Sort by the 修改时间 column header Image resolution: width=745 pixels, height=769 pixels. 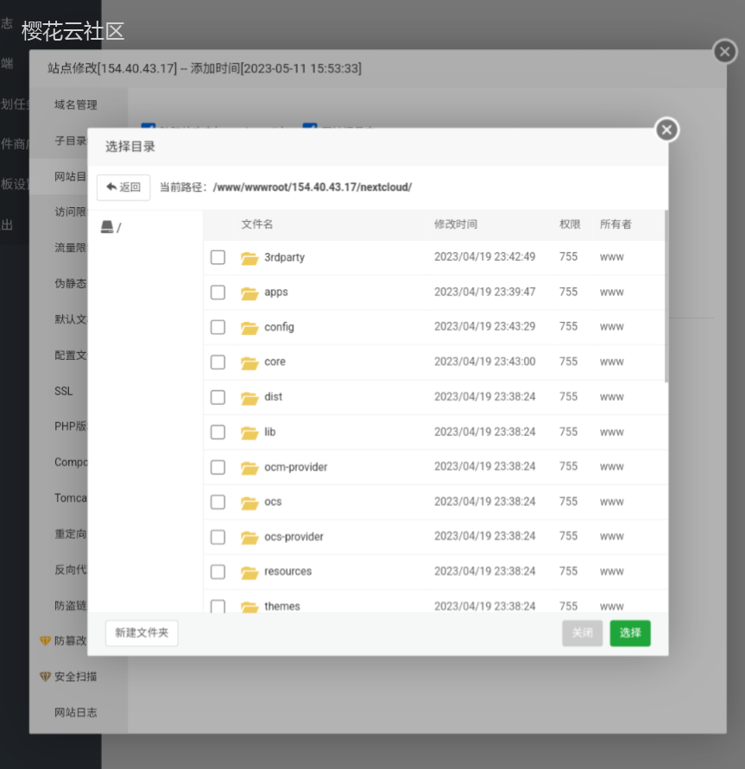(x=455, y=224)
